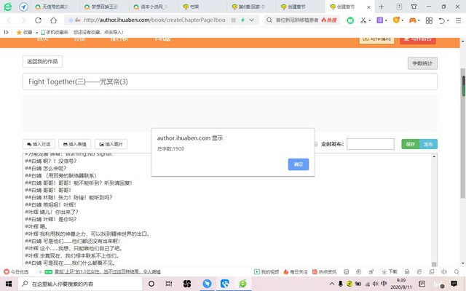This screenshot has width=466, height=291.
Task: Click the 插入表情 insert emoji button
Action: [74, 144]
